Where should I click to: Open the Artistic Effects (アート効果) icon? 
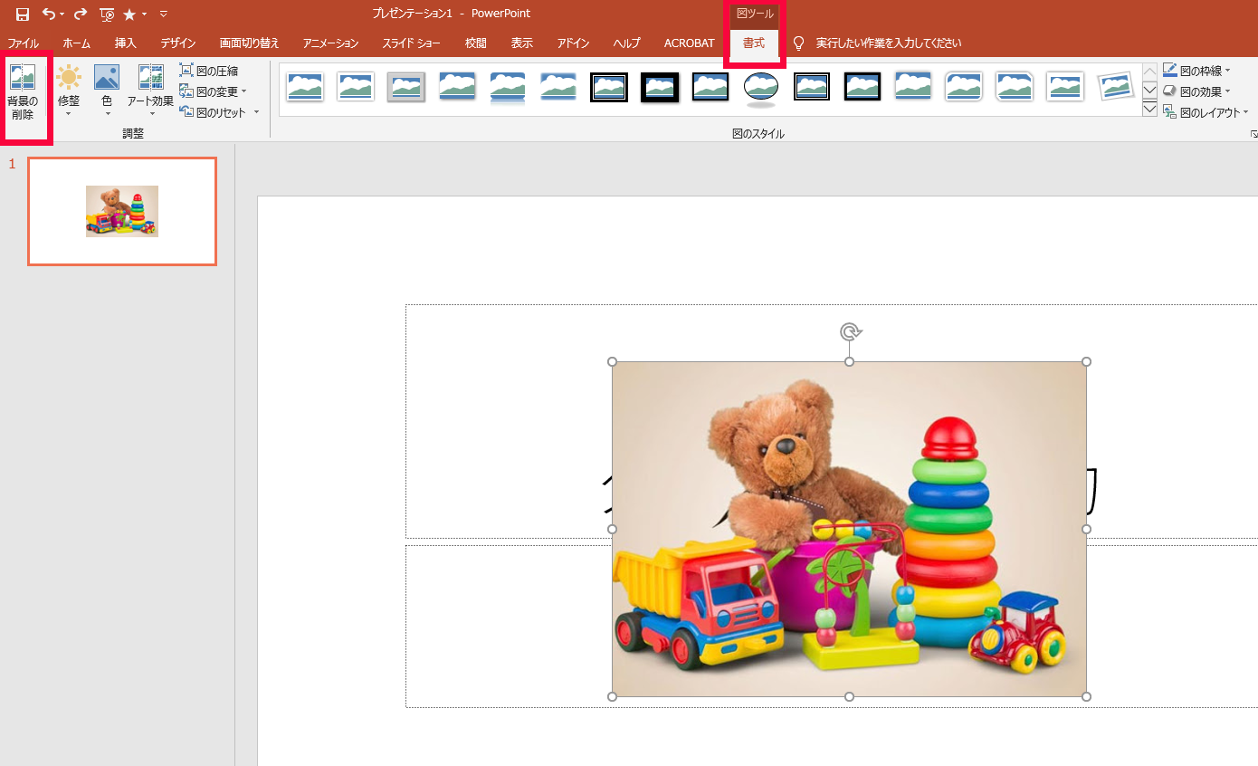(150, 91)
